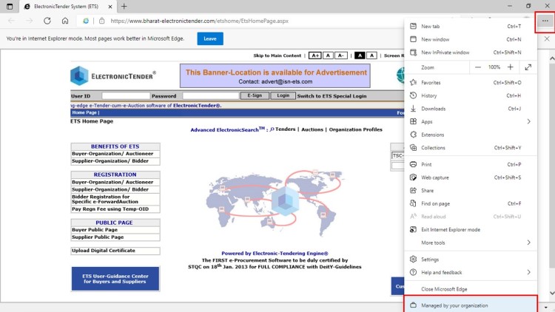The height and width of the screenshot is (312, 555).
Task: Click the Leave Internet Explorer mode button
Action: click(209, 38)
